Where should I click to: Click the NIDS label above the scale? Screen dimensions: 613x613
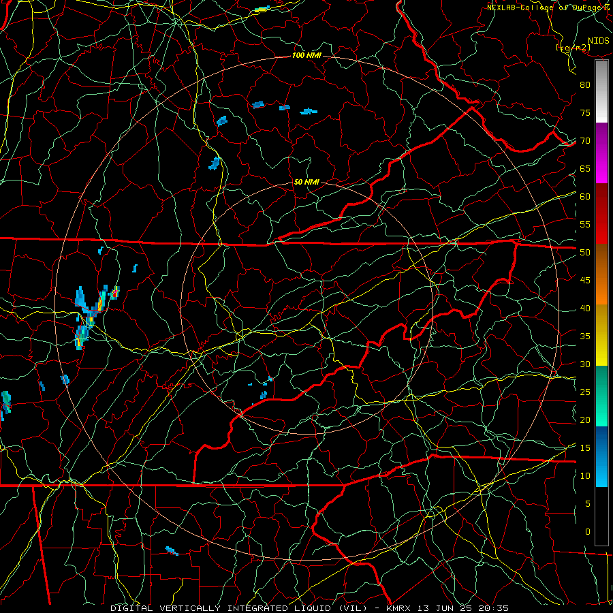tap(598, 41)
